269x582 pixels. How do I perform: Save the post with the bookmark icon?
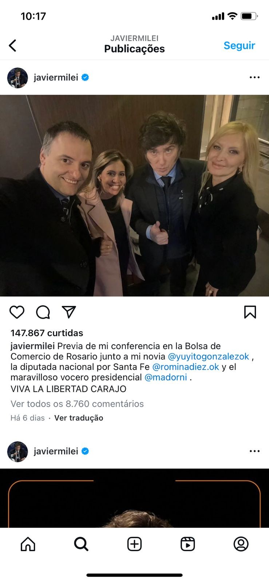click(x=250, y=312)
